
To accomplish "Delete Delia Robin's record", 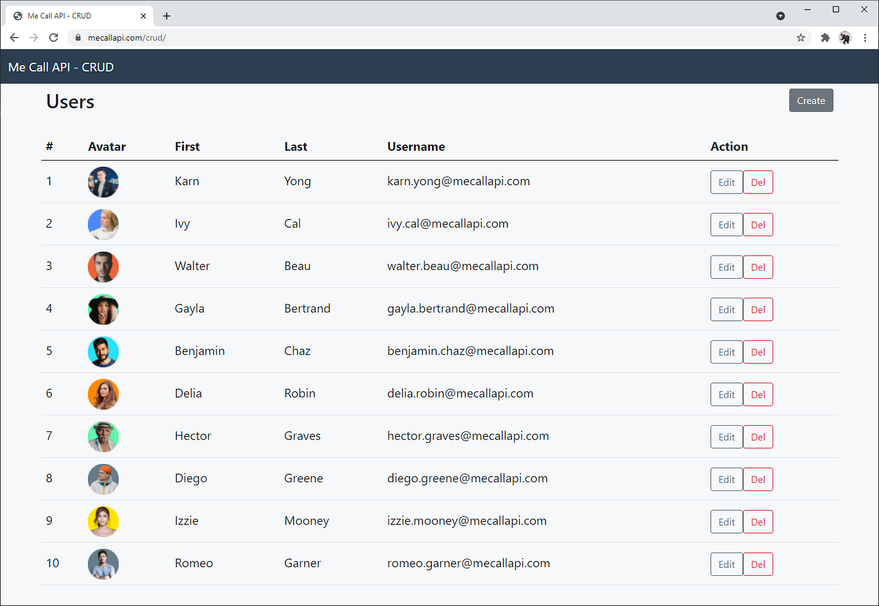I will click(758, 394).
